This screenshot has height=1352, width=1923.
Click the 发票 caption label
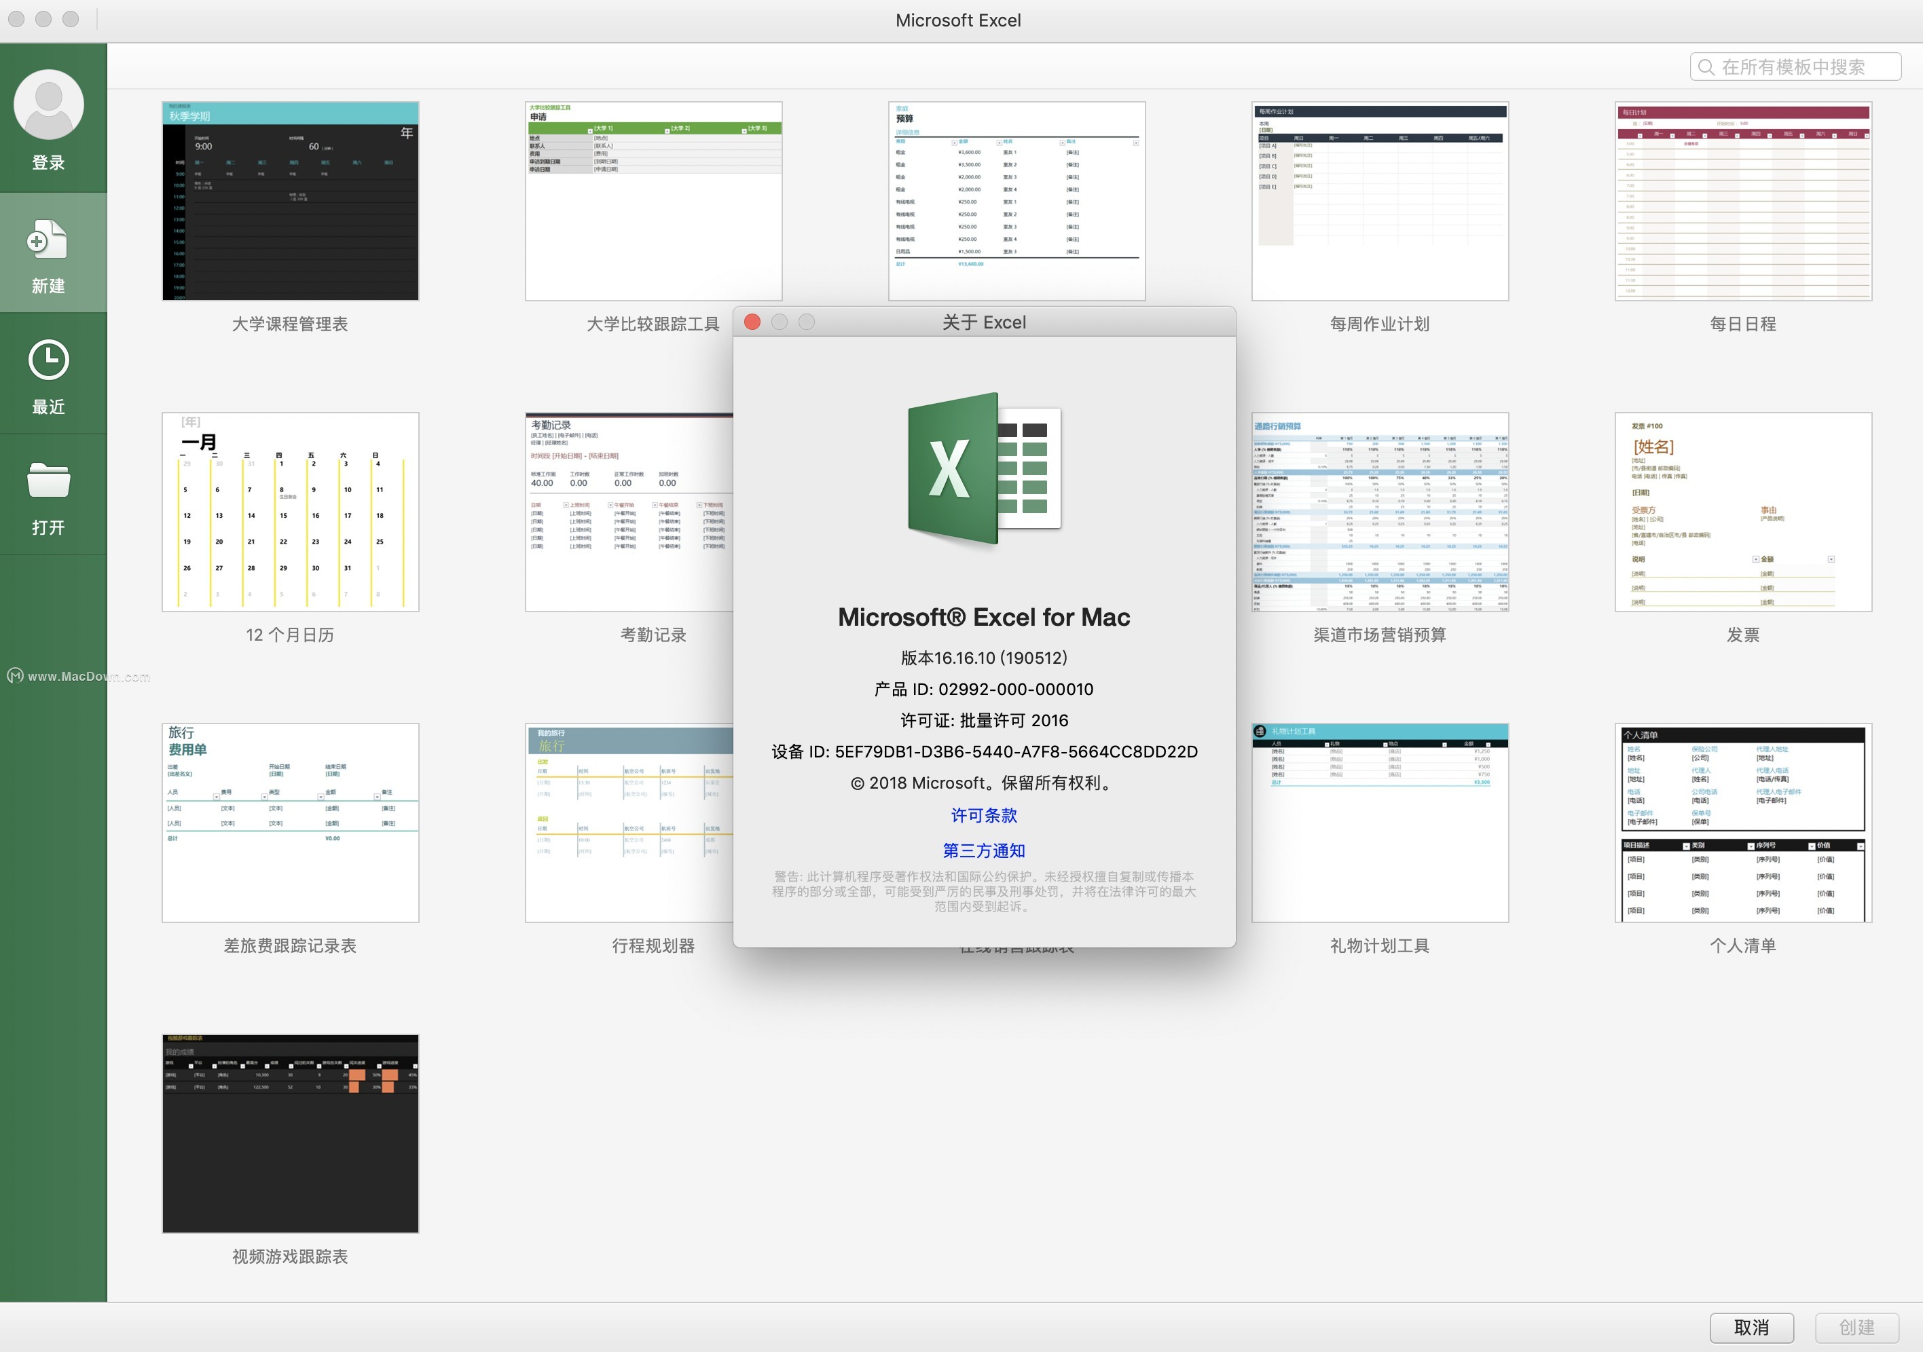point(1743,635)
